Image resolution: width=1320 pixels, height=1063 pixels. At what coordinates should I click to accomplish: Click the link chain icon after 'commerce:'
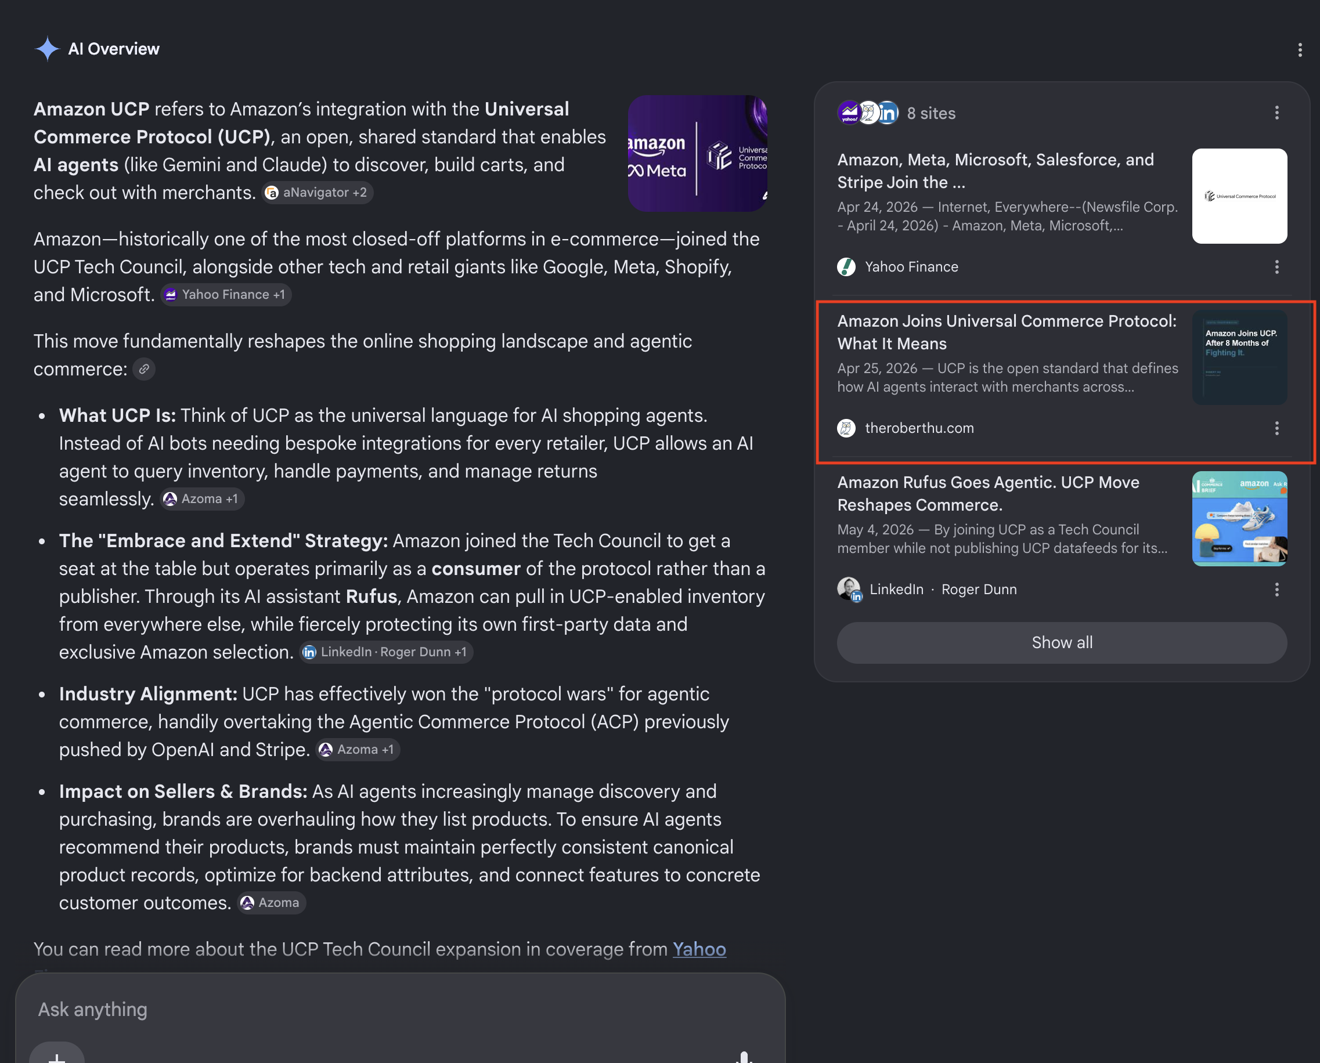(x=144, y=369)
